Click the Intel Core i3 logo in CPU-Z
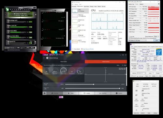The height and width of the screenshot is (118, 163). [159, 52]
